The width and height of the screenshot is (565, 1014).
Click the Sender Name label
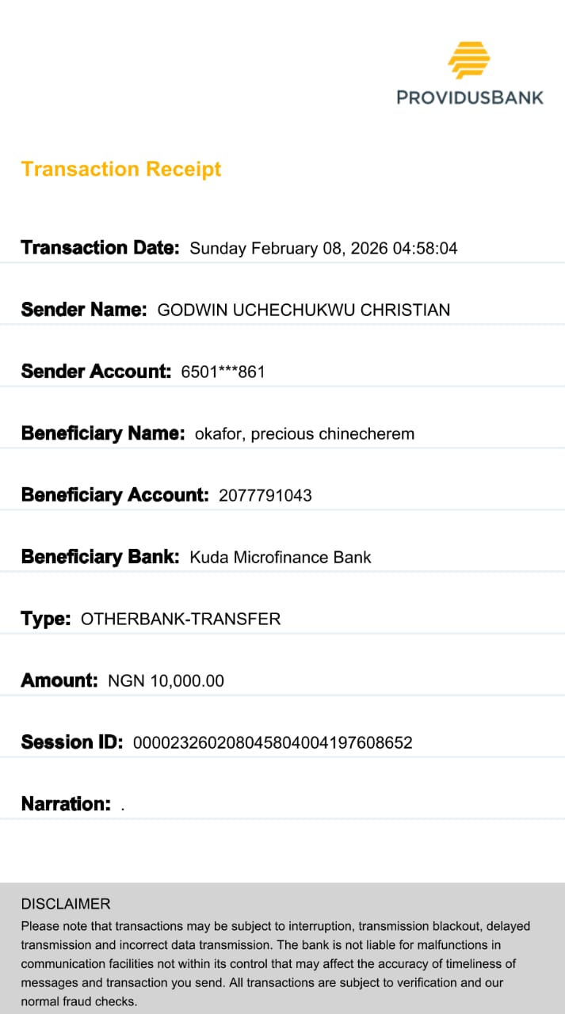pyautogui.click(x=84, y=310)
